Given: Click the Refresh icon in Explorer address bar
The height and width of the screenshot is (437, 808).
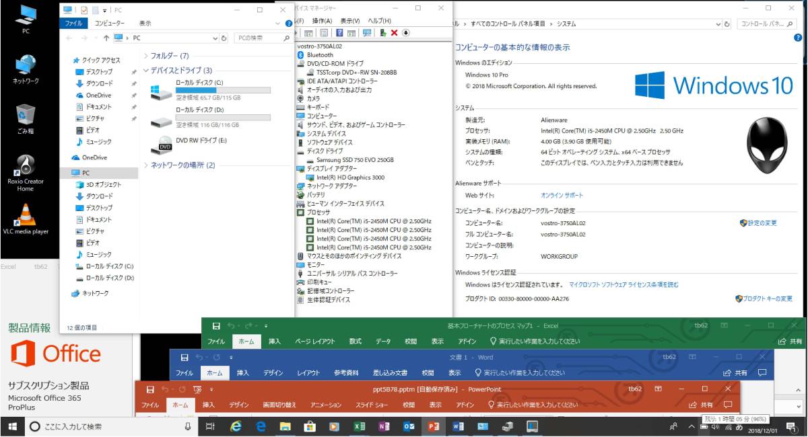Looking at the screenshot, I should pos(224,38).
